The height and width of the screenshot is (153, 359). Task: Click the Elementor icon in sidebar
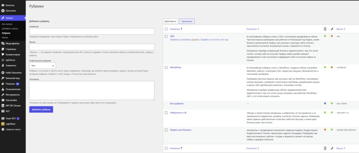click(x=3, y=11)
